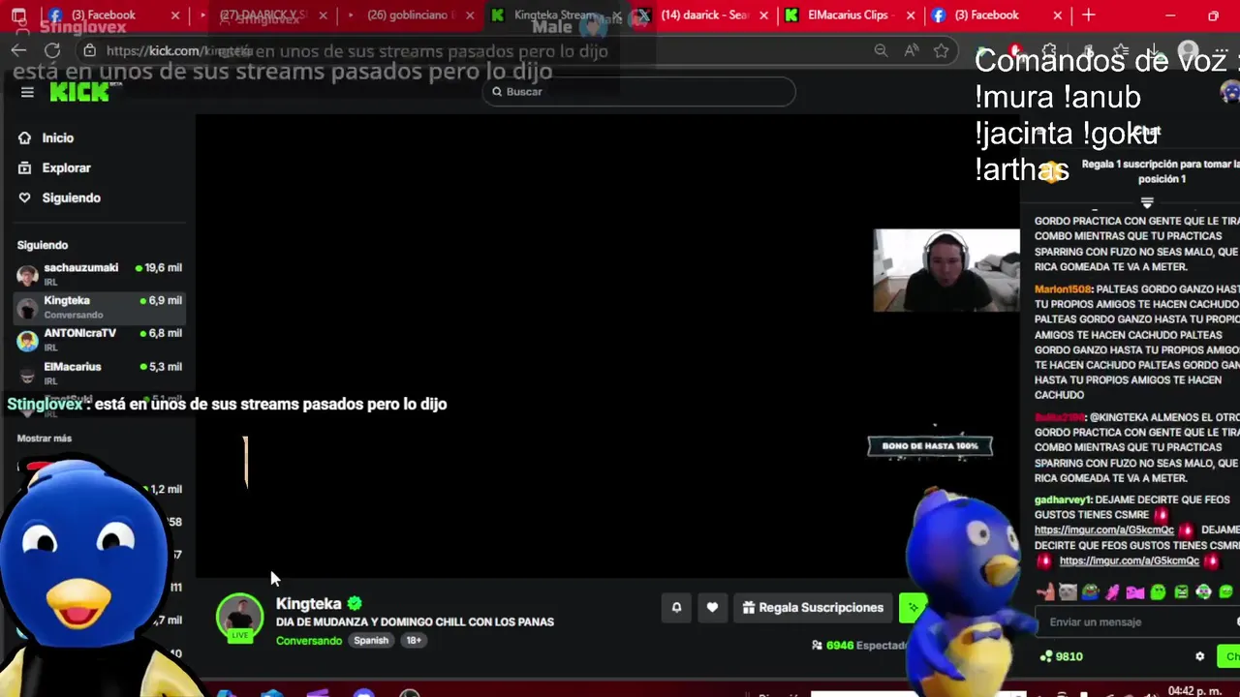
Task: Switch to Kingteka Stream browser tab
Action: pos(557,15)
